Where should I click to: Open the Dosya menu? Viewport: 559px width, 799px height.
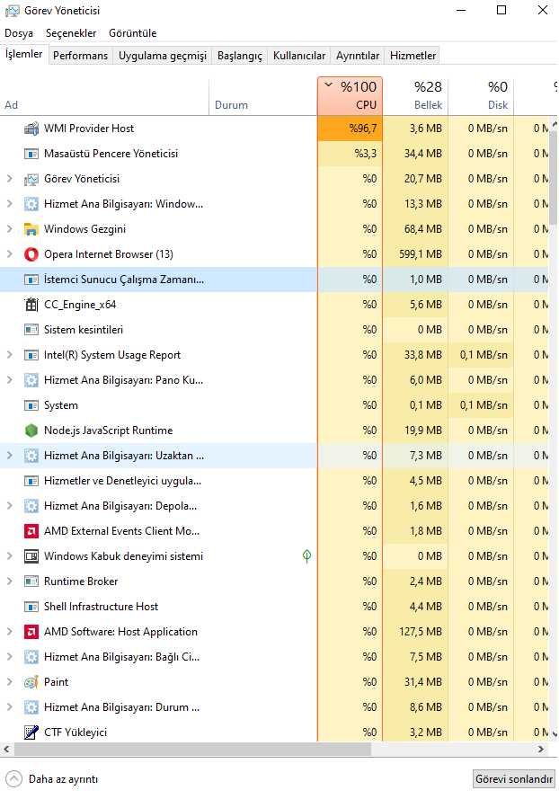(x=19, y=33)
